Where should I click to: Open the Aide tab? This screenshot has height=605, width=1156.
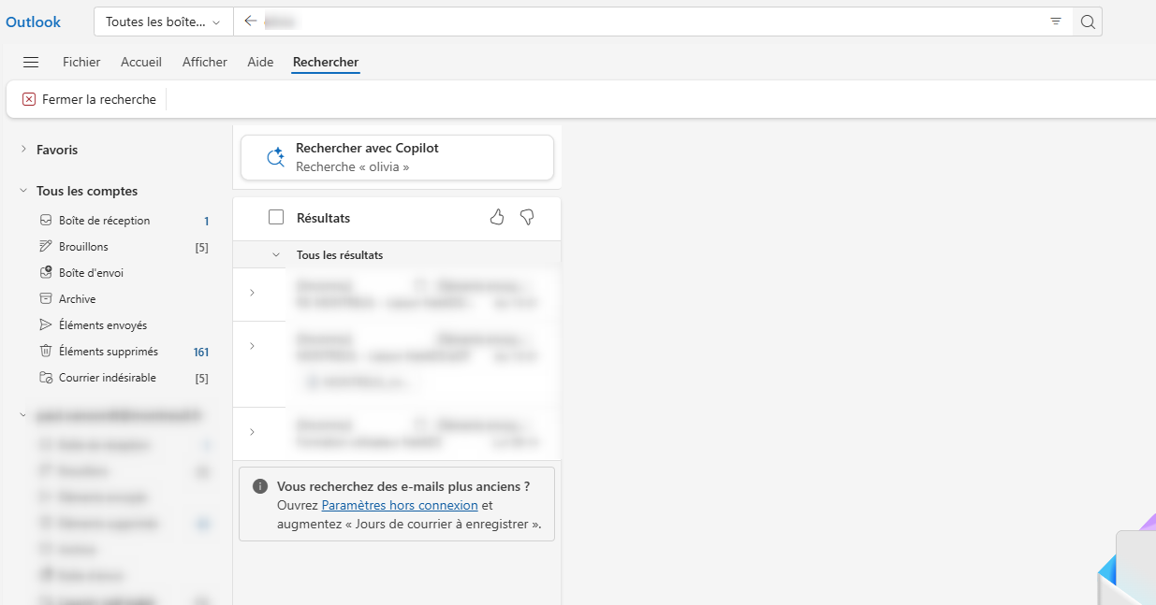point(260,62)
